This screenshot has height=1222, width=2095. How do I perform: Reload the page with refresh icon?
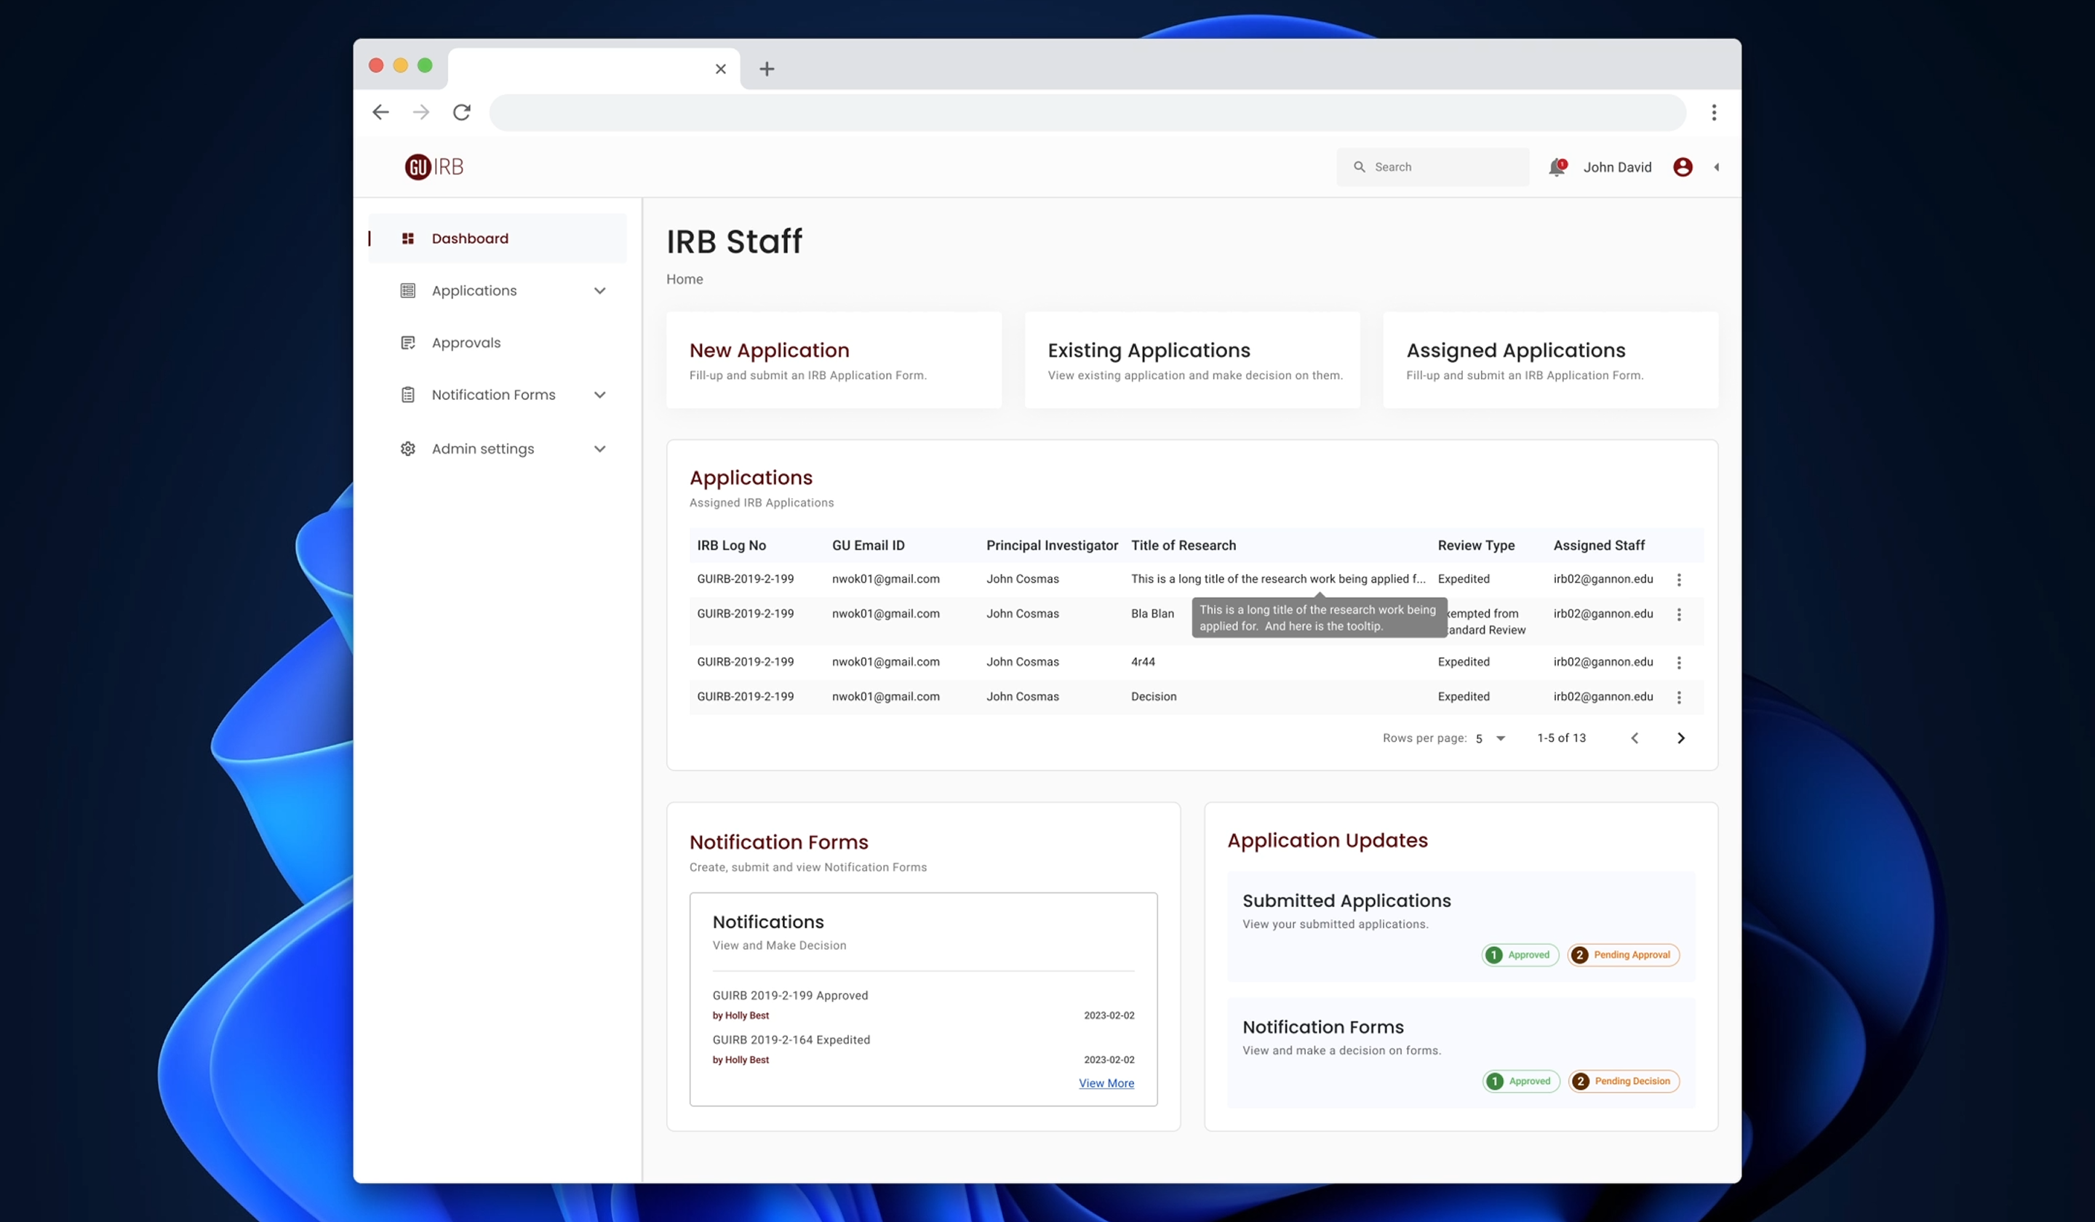462,112
